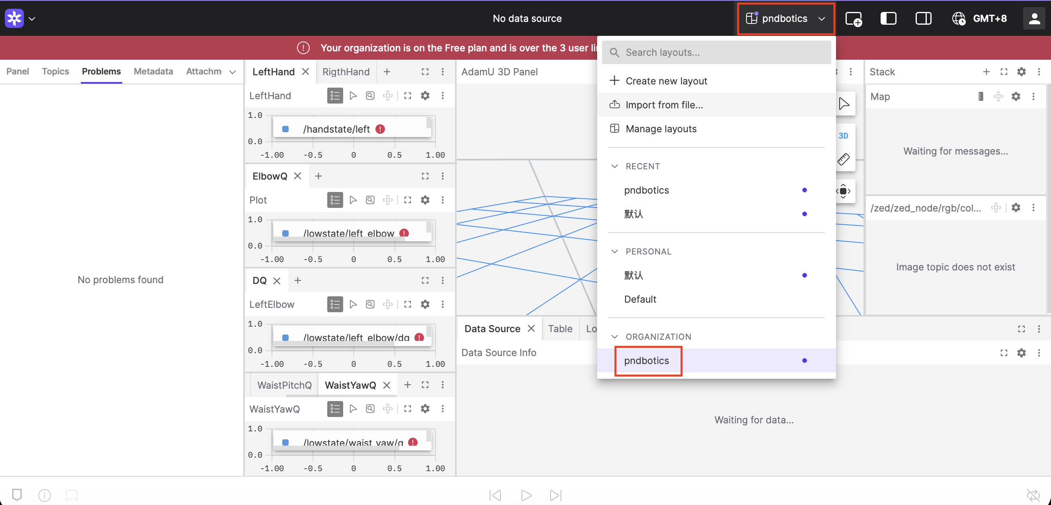Toggle legend in the LeftHand plot panel
The width and height of the screenshot is (1051, 505).
click(x=335, y=96)
